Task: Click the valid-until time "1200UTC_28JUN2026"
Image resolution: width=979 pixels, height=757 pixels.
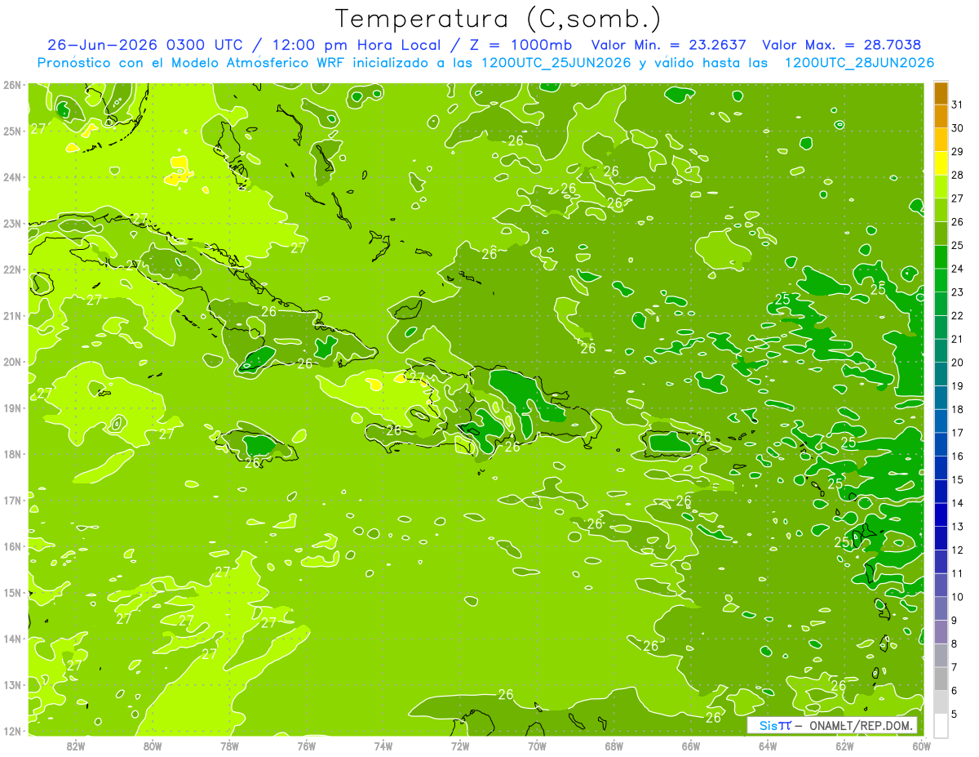Action: pyautogui.click(x=859, y=63)
